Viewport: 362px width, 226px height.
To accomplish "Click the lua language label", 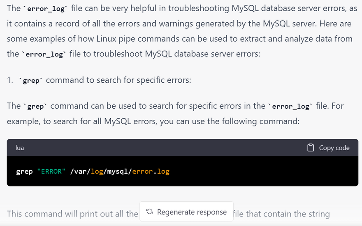I will click(x=20, y=148).
